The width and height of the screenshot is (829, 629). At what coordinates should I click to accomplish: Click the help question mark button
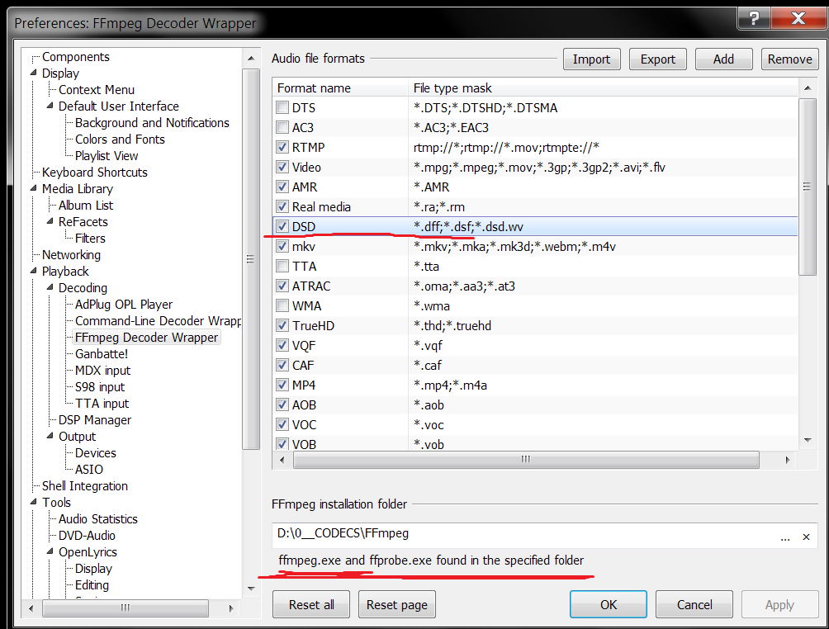[752, 18]
